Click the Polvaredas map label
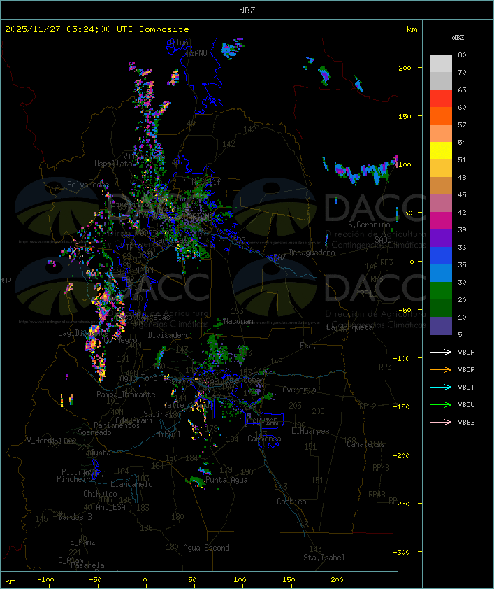494x589 pixels. pos(88,185)
